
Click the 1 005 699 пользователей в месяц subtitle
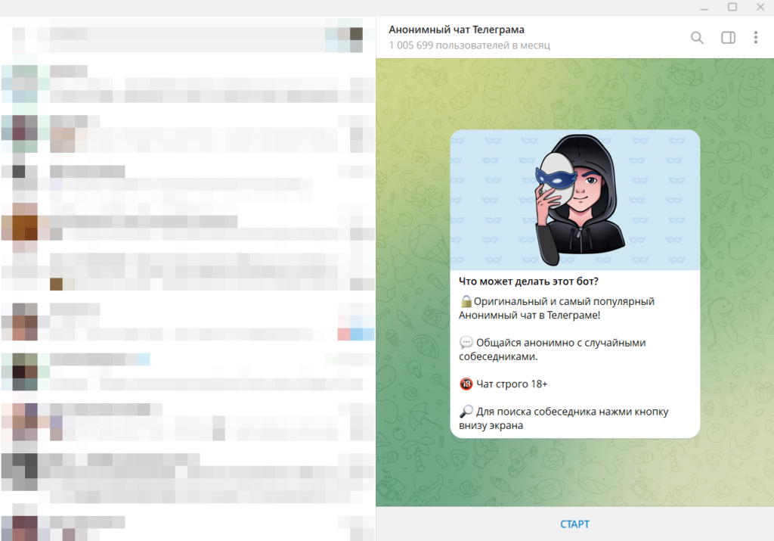(469, 45)
